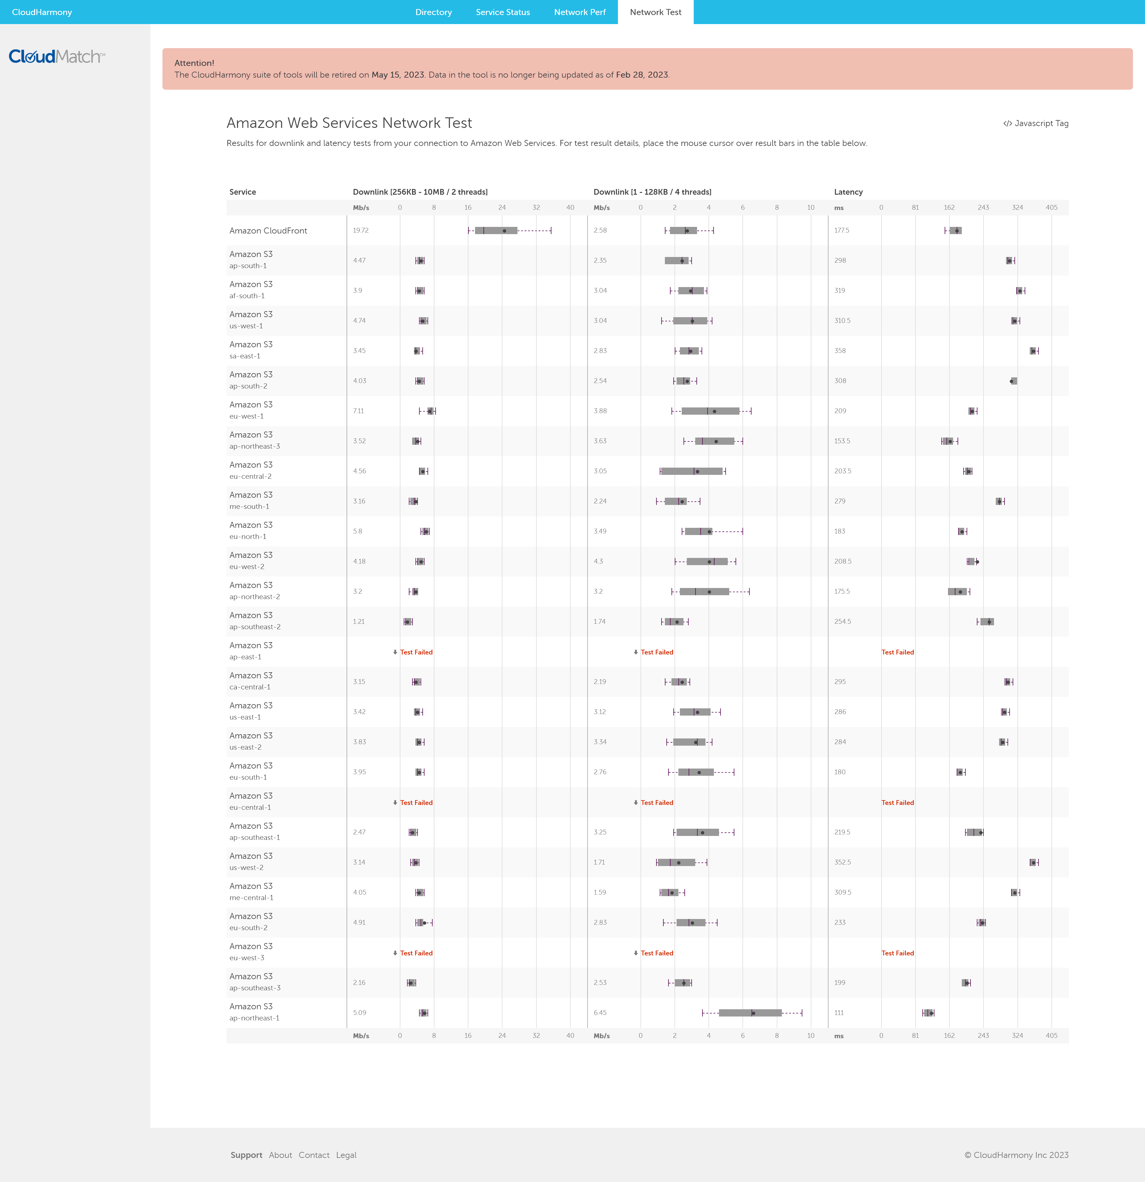1145x1182 pixels.
Task: Switch to the Network Perf tab
Action: (x=579, y=12)
